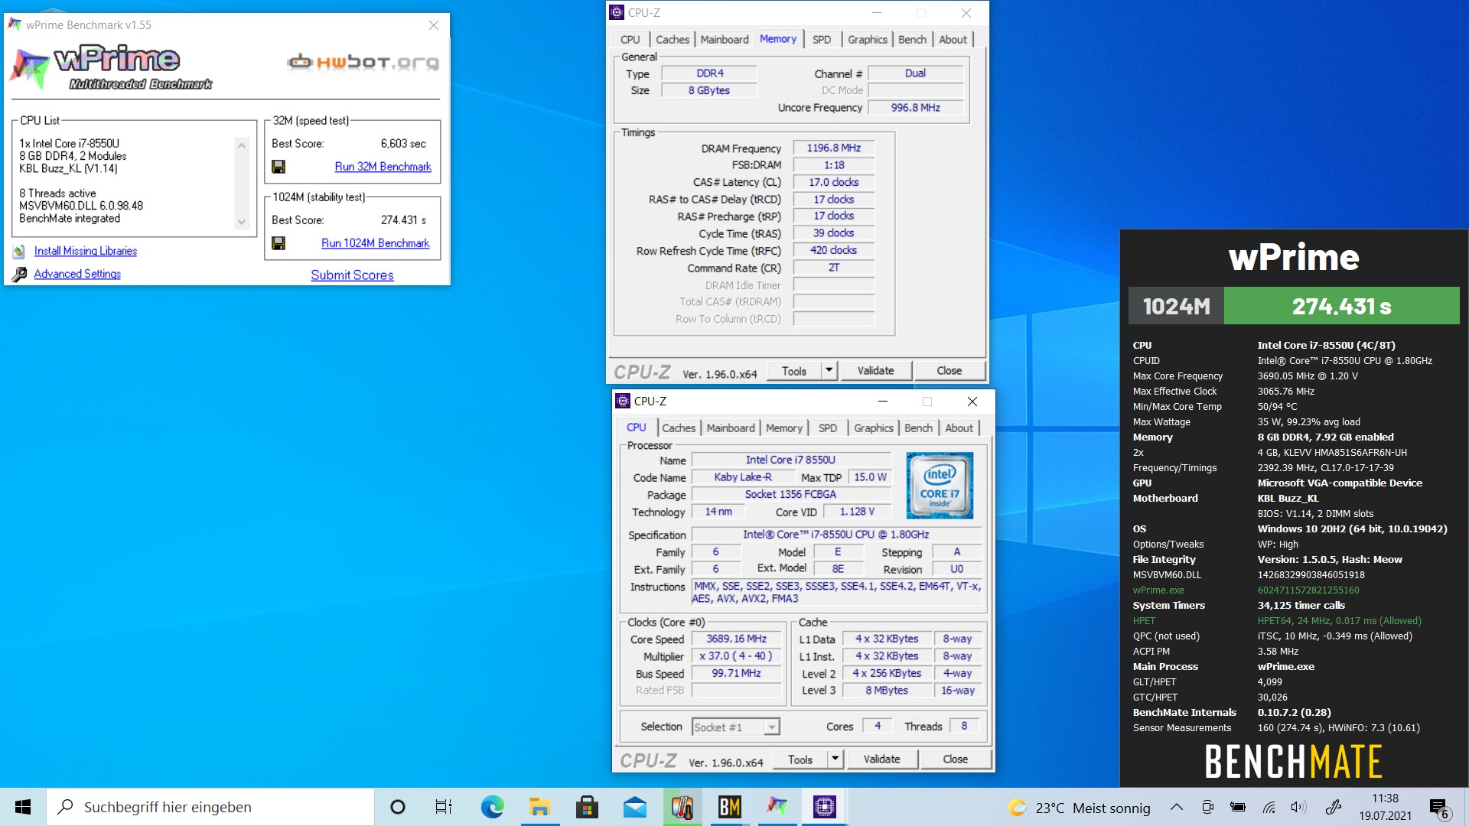Click Tools button in upper CPU-Z window
Image resolution: width=1469 pixels, height=826 pixels.
(794, 371)
